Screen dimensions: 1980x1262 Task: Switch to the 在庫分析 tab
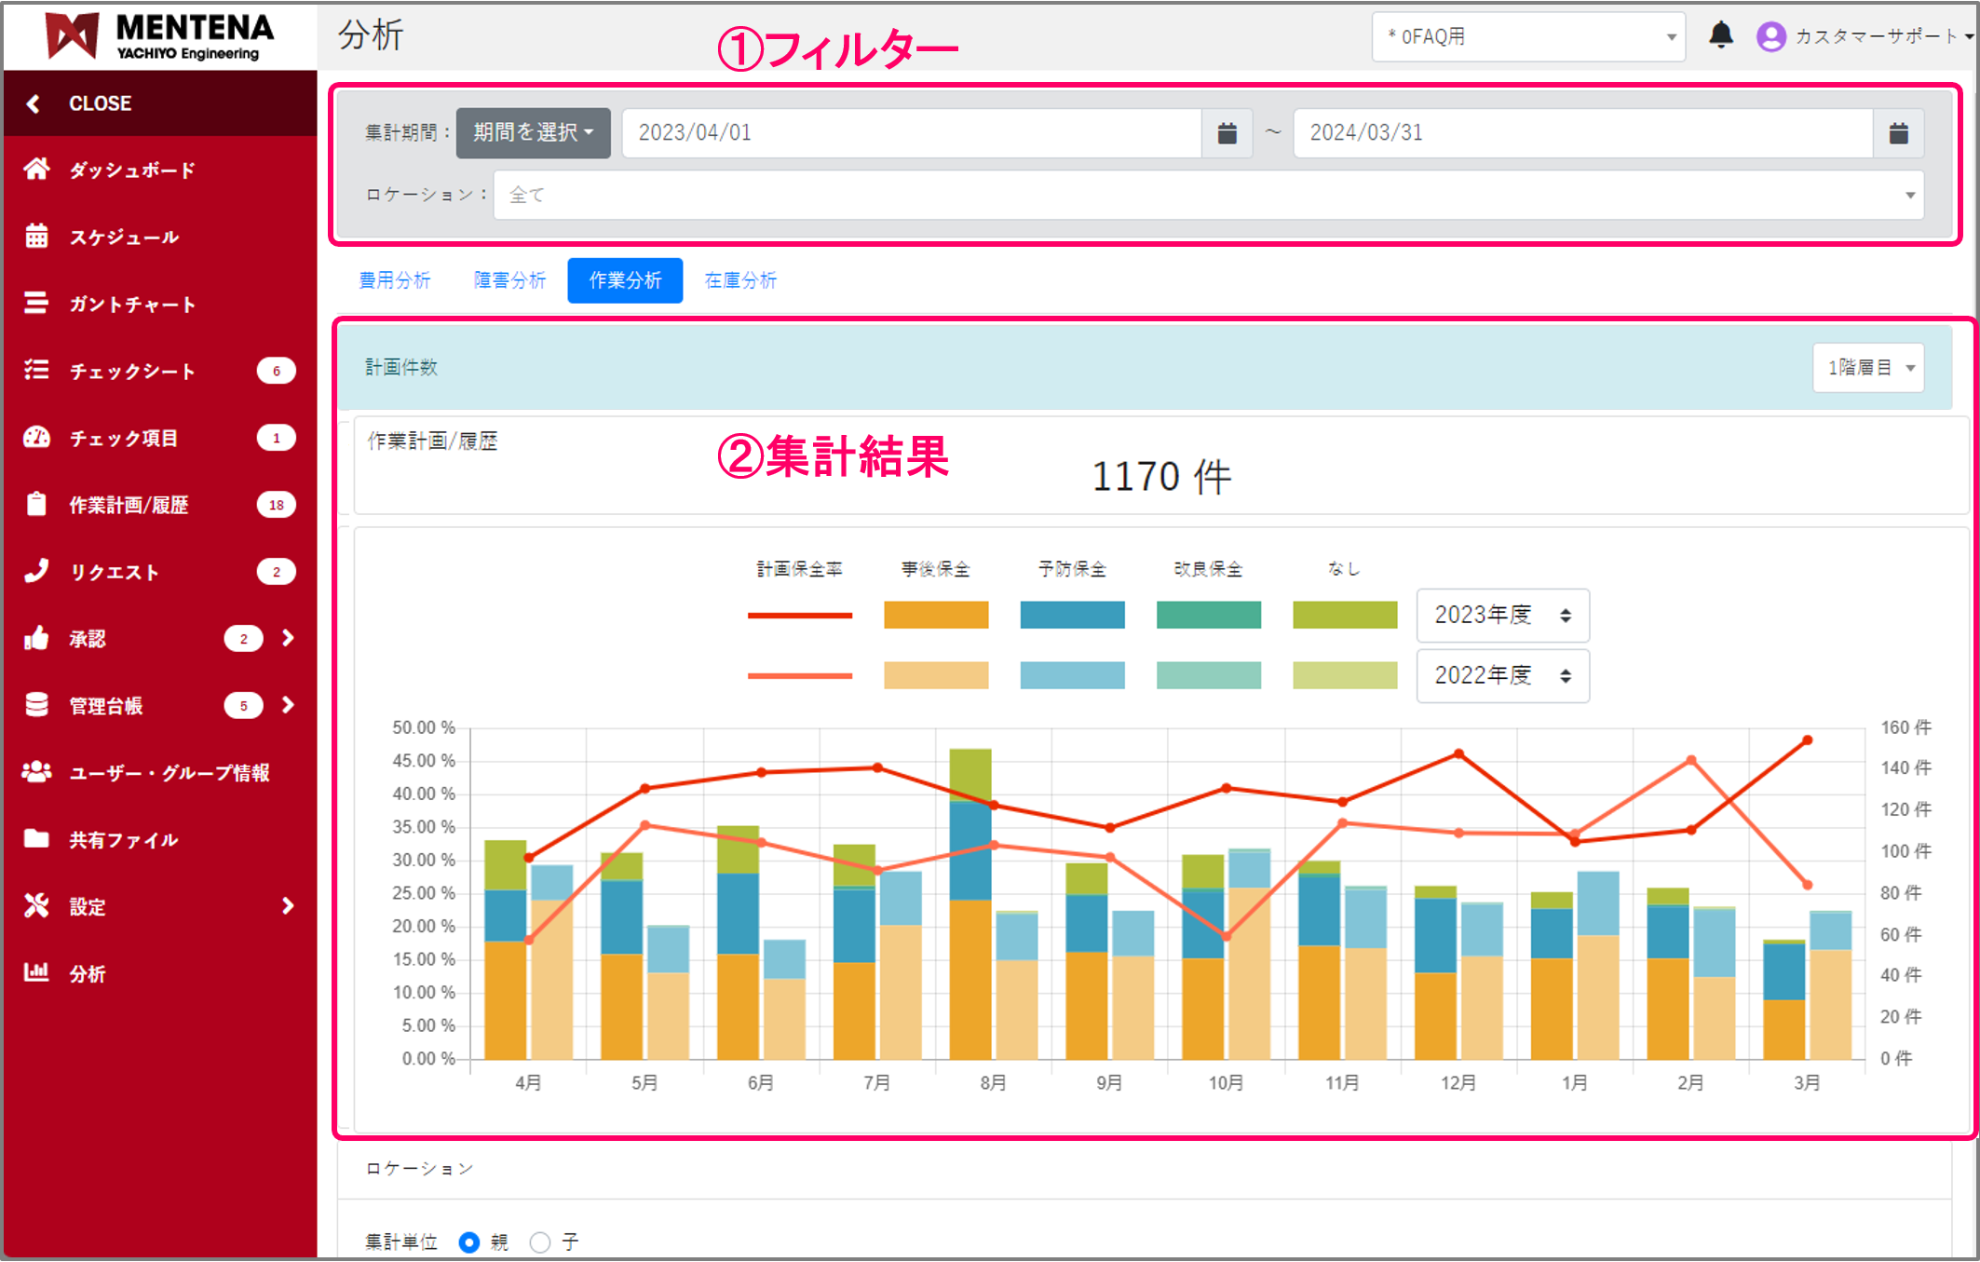pos(740,280)
